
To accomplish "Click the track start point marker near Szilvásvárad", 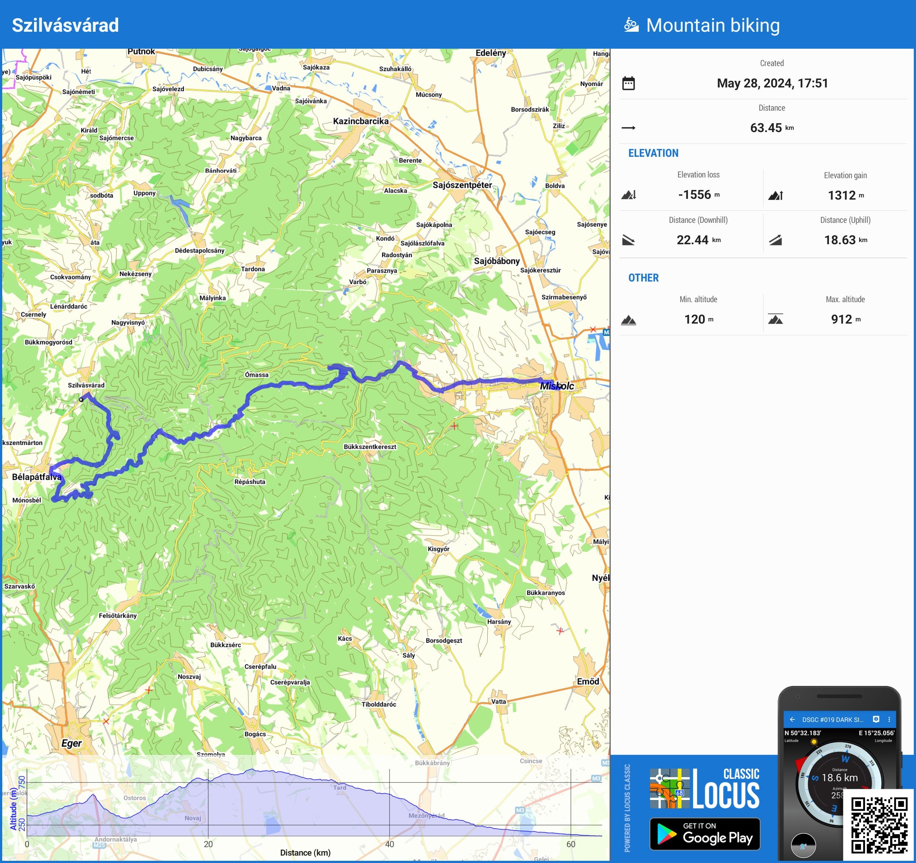I will click(81, 399).
